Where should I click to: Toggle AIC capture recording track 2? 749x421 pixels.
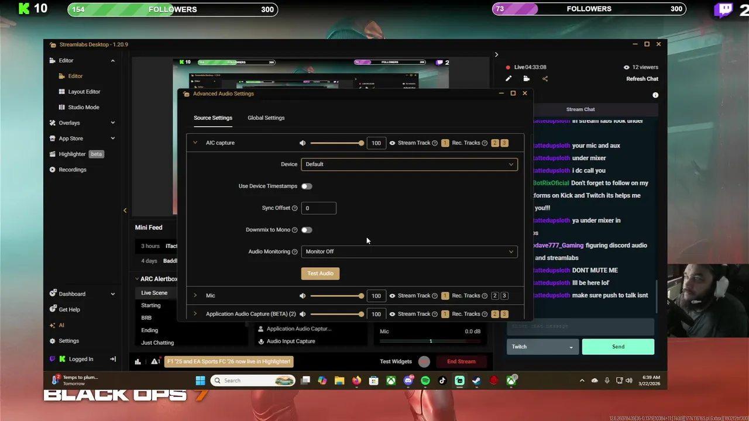click(x=494, y=143)
